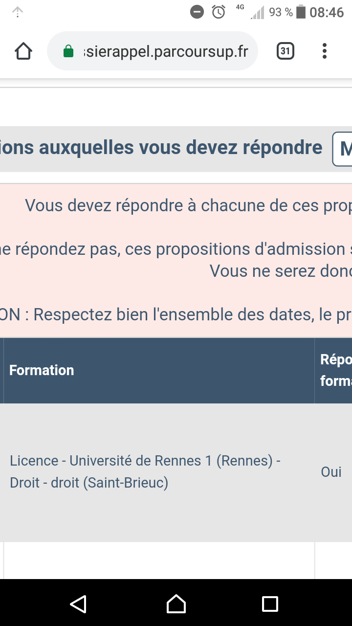Tap the green lock security icon
This screenshot has height=626, width=352.
point(68,51)
